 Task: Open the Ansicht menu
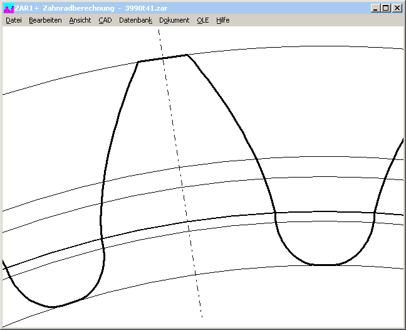[x=80, y=20]
